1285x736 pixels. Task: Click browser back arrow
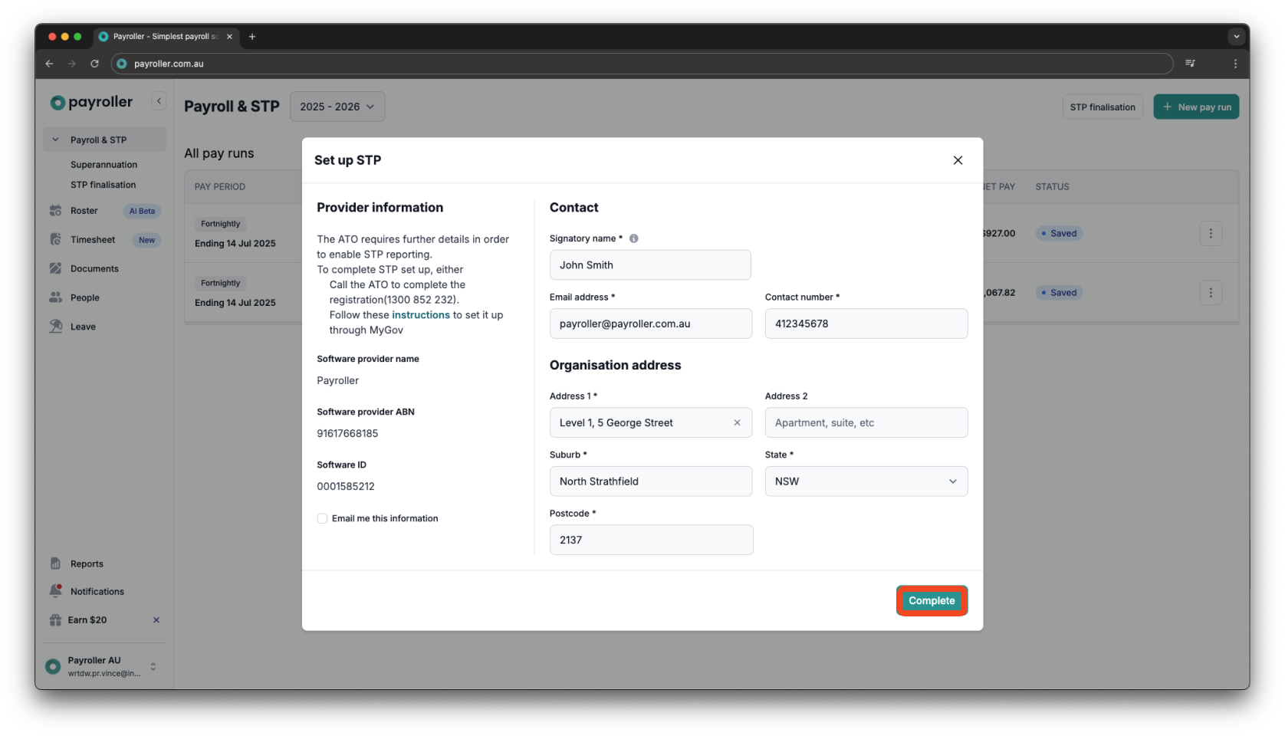pyautogui.click(x=49, y=64)
